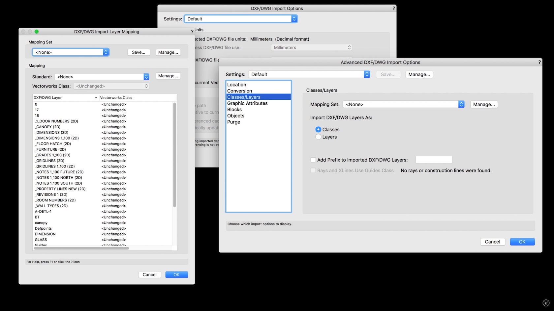Image resolution: width=554 pixels, height=311 pixels.
Task: Click Cancel in the Layer Mapping dialog
Action: (x=149, y=274)
